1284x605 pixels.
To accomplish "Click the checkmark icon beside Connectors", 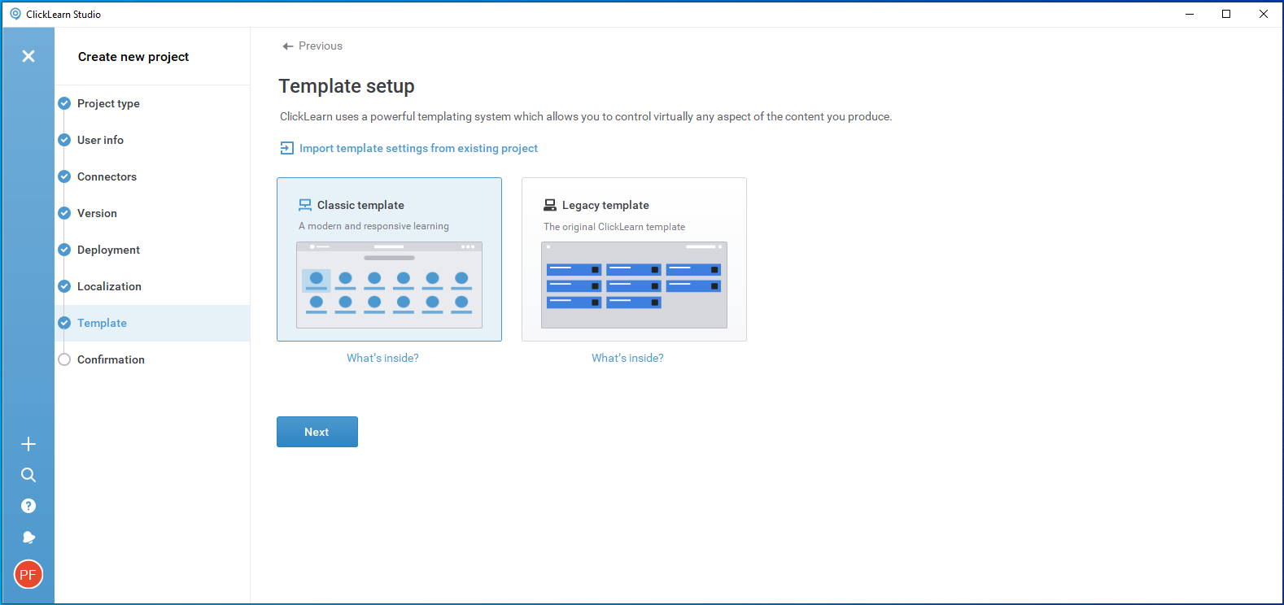I will [64, 176].
